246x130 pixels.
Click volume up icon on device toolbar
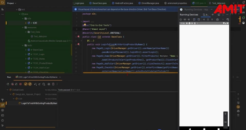click(x=185, y=20)
